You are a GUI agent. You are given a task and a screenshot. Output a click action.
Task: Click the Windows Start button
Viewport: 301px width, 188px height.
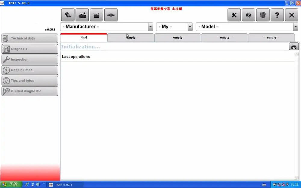point(11,184)
